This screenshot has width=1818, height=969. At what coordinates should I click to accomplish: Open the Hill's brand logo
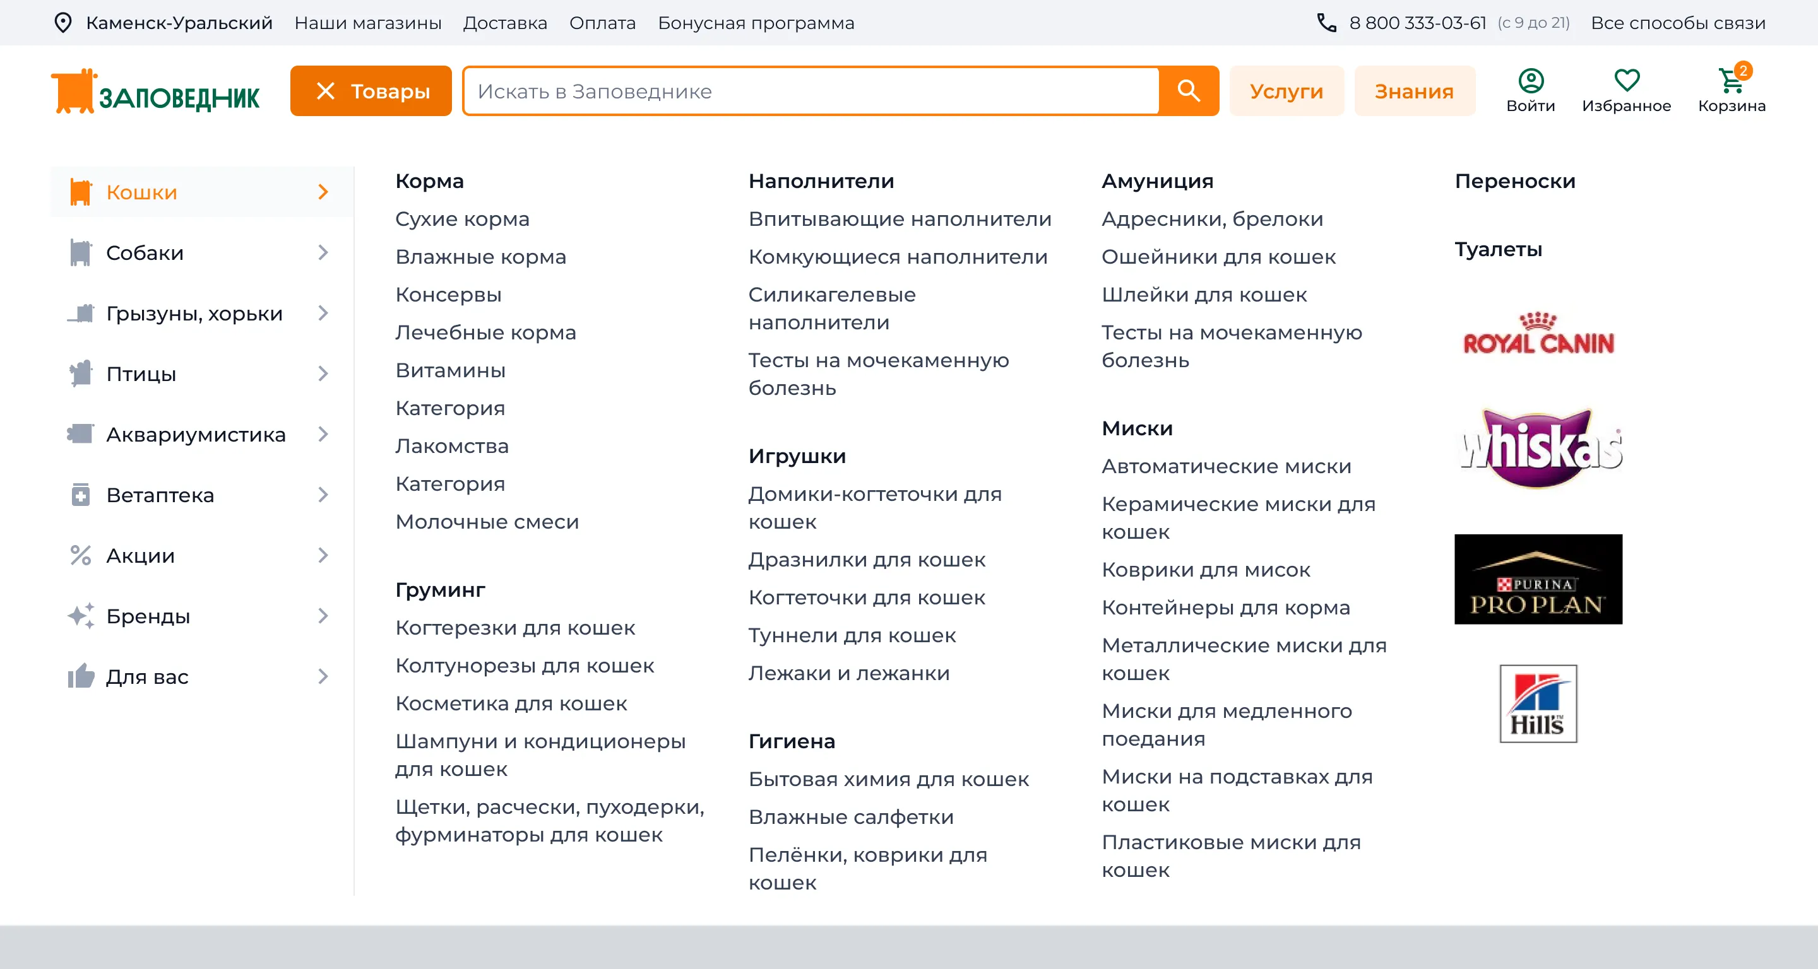pyautogui.click(x=1538, y=703)
